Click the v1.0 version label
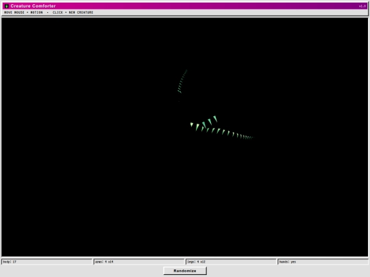 [362, 6]
